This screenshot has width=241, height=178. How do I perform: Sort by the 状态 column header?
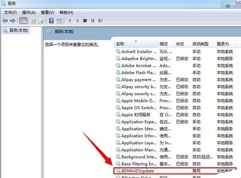click(182, 44)
